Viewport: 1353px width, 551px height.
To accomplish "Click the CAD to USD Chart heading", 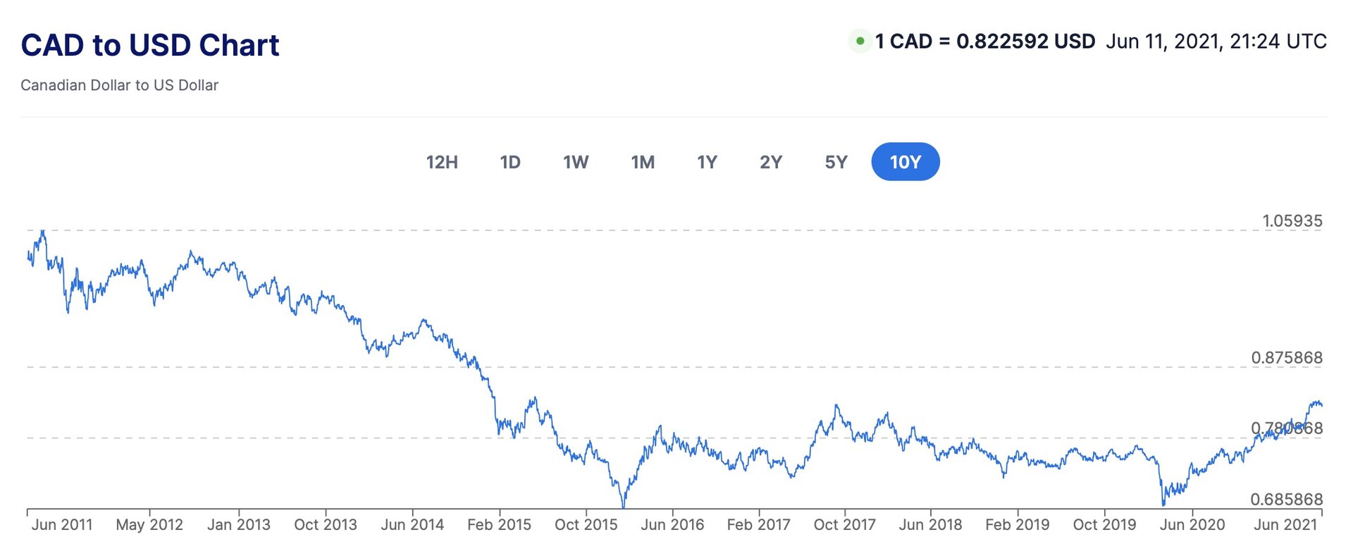I will tap(150, 45).
